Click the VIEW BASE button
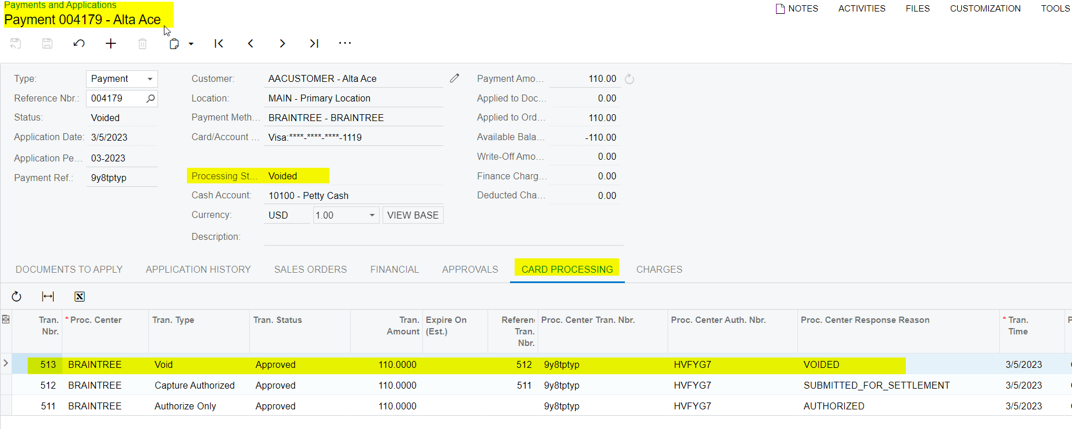Screen dimensions: 1072x429 click(413, 215)
